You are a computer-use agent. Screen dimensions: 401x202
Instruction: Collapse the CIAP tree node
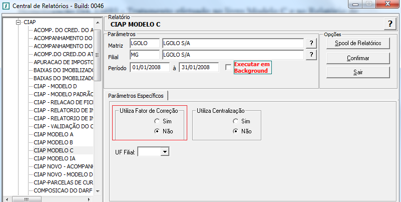point(18,22)
